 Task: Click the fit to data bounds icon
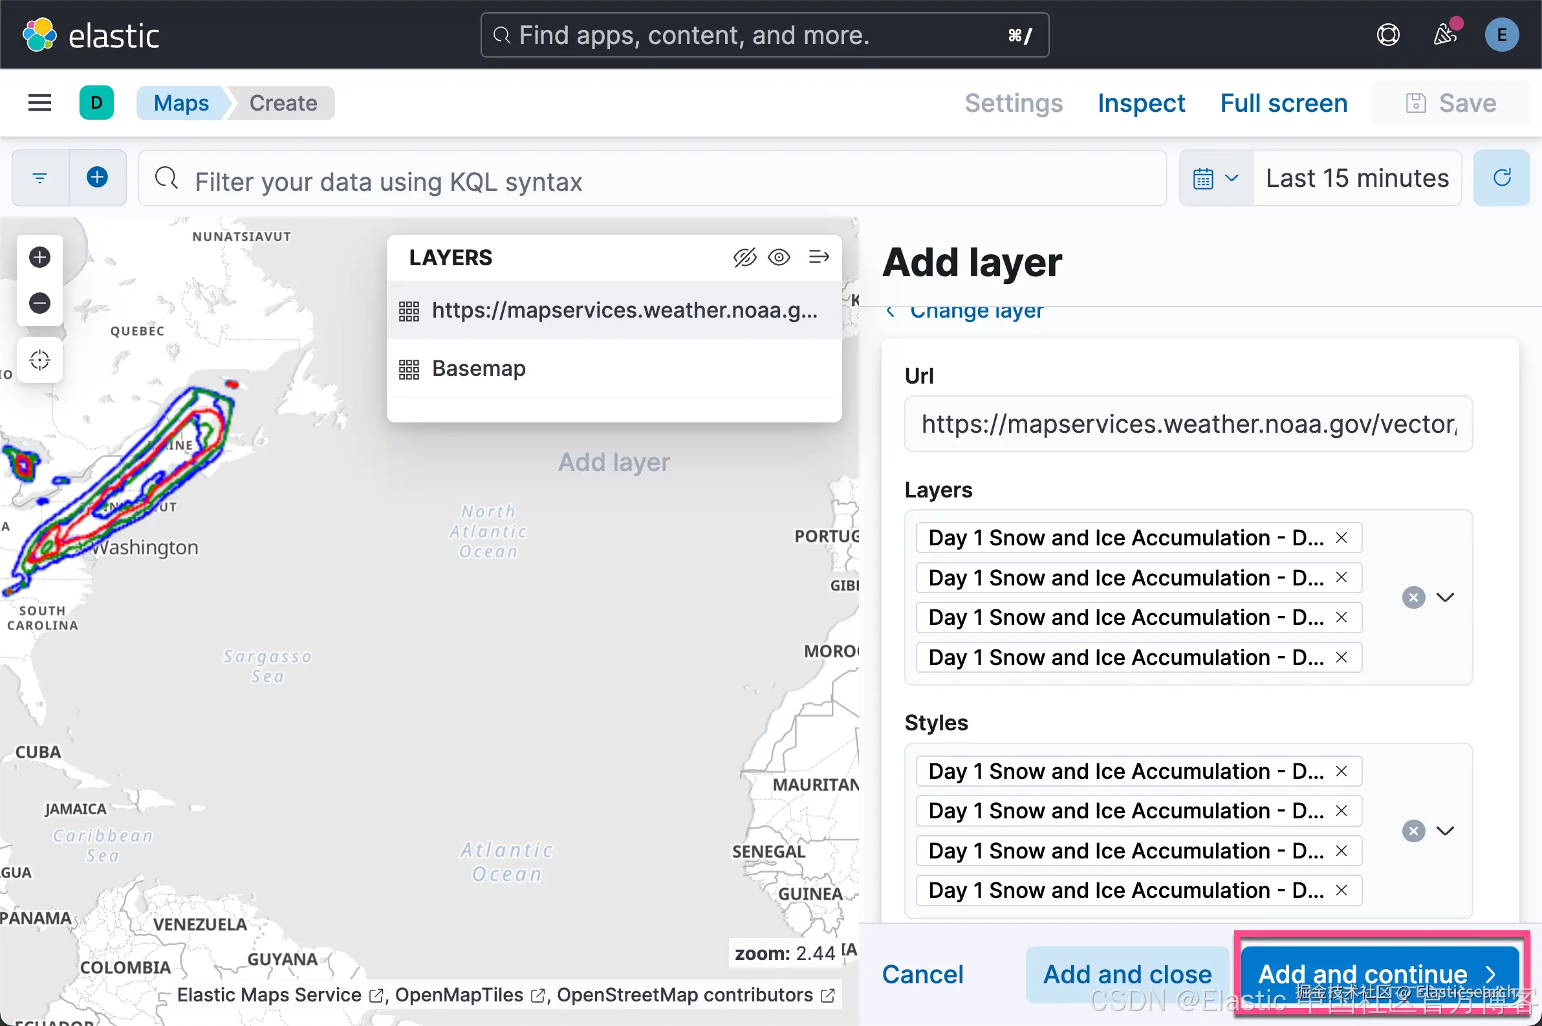coord(40,360)
